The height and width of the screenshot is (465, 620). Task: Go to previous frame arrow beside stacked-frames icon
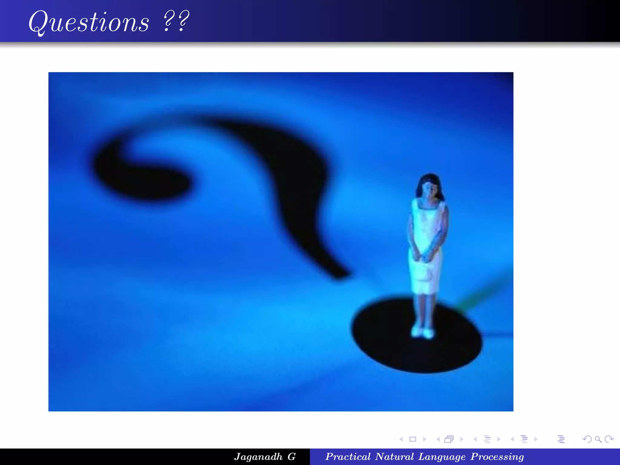[438, 439]
